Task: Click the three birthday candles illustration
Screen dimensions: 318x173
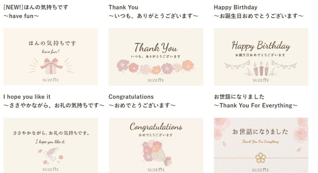Action: 261,68
